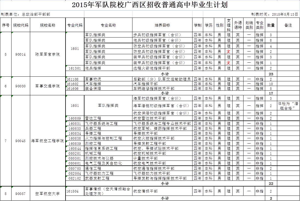
Task: Click the major code 161301 cell
Action: [x=75, y=68]
